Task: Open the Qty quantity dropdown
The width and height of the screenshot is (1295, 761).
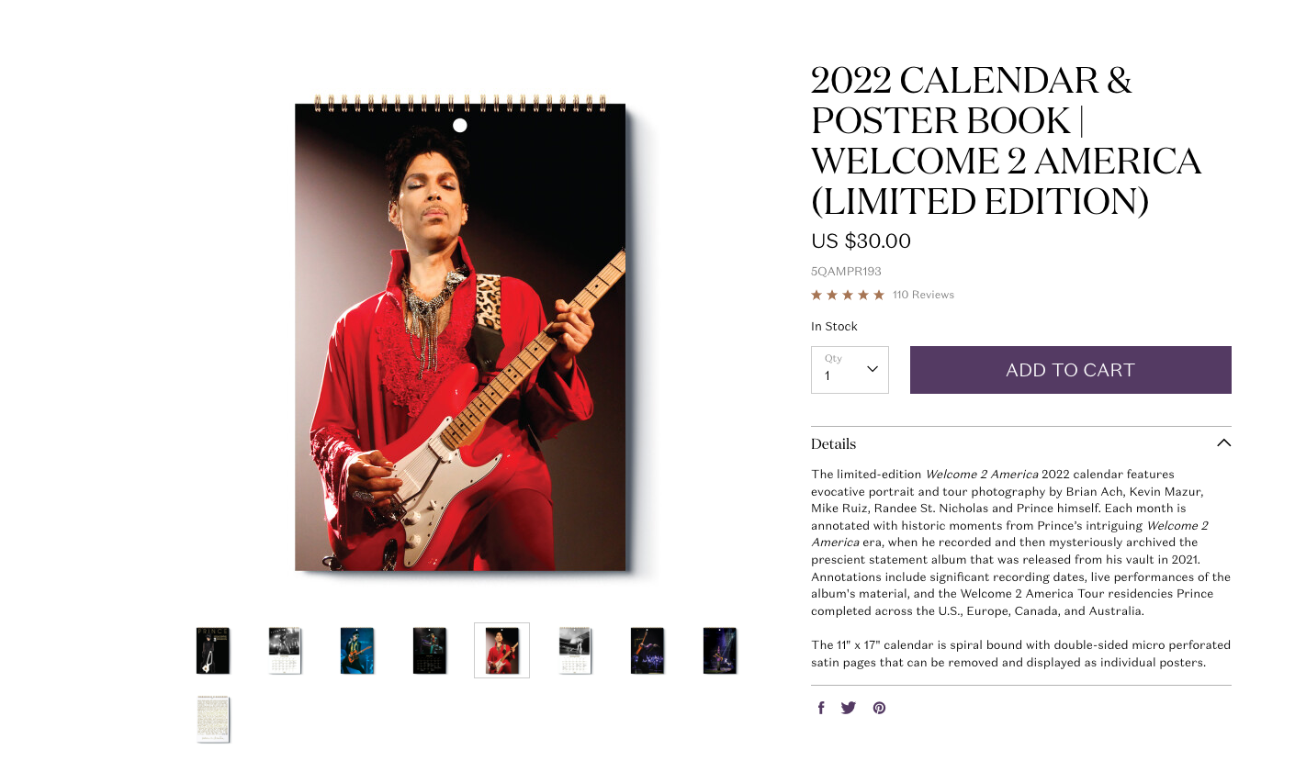Action: (x=850, y=370)
